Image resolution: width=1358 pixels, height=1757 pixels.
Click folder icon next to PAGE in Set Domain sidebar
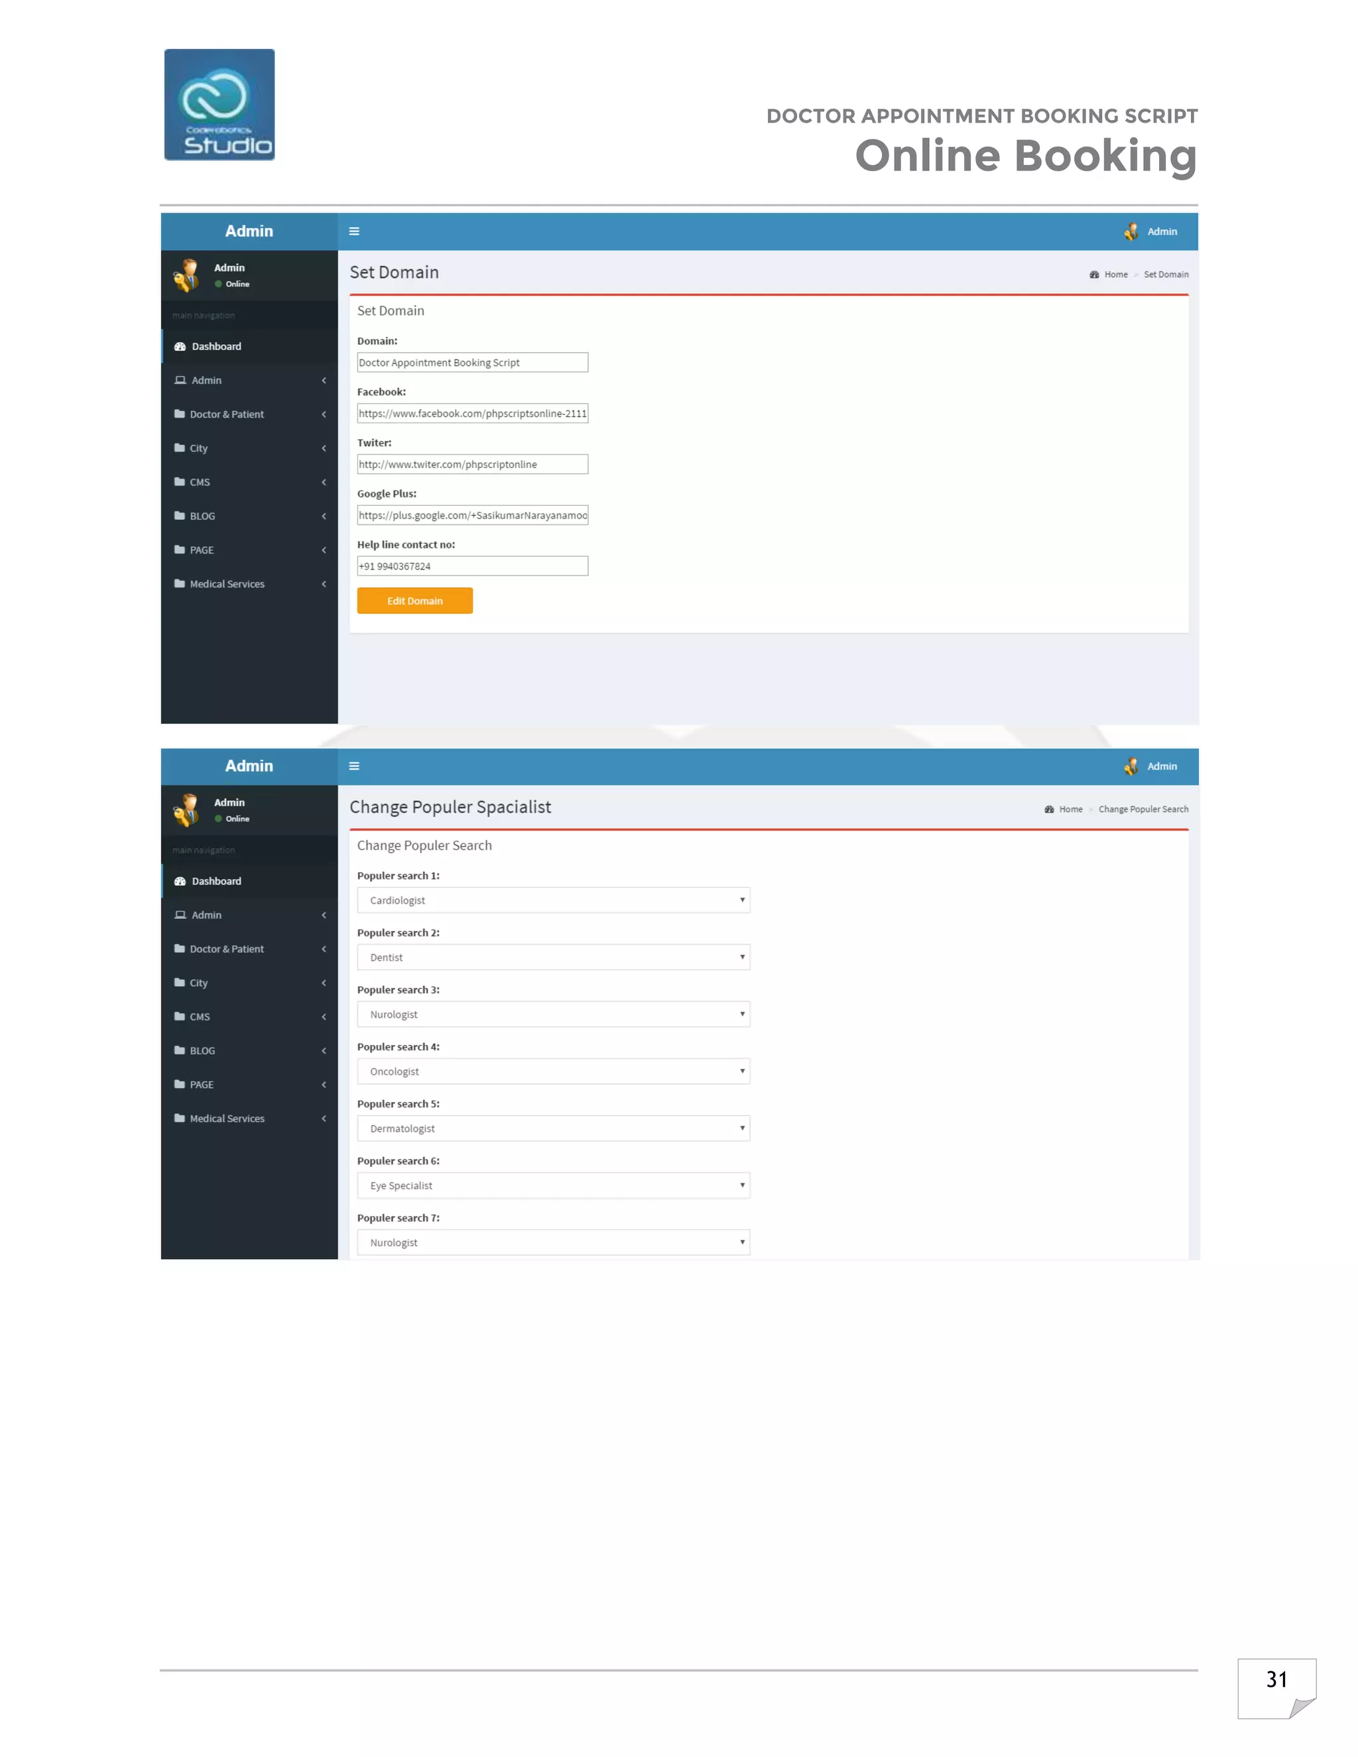tap(180, 550)
